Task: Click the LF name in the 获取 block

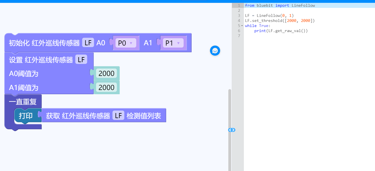Action: pyautogui.click(x=118, y=116)
